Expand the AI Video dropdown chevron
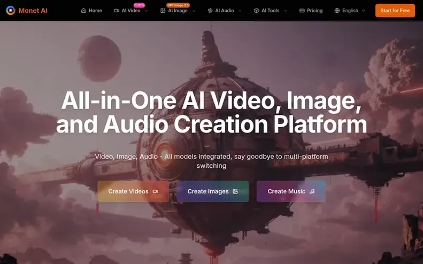The height and width of the screenshot is (264, 423). coord(147,11)
